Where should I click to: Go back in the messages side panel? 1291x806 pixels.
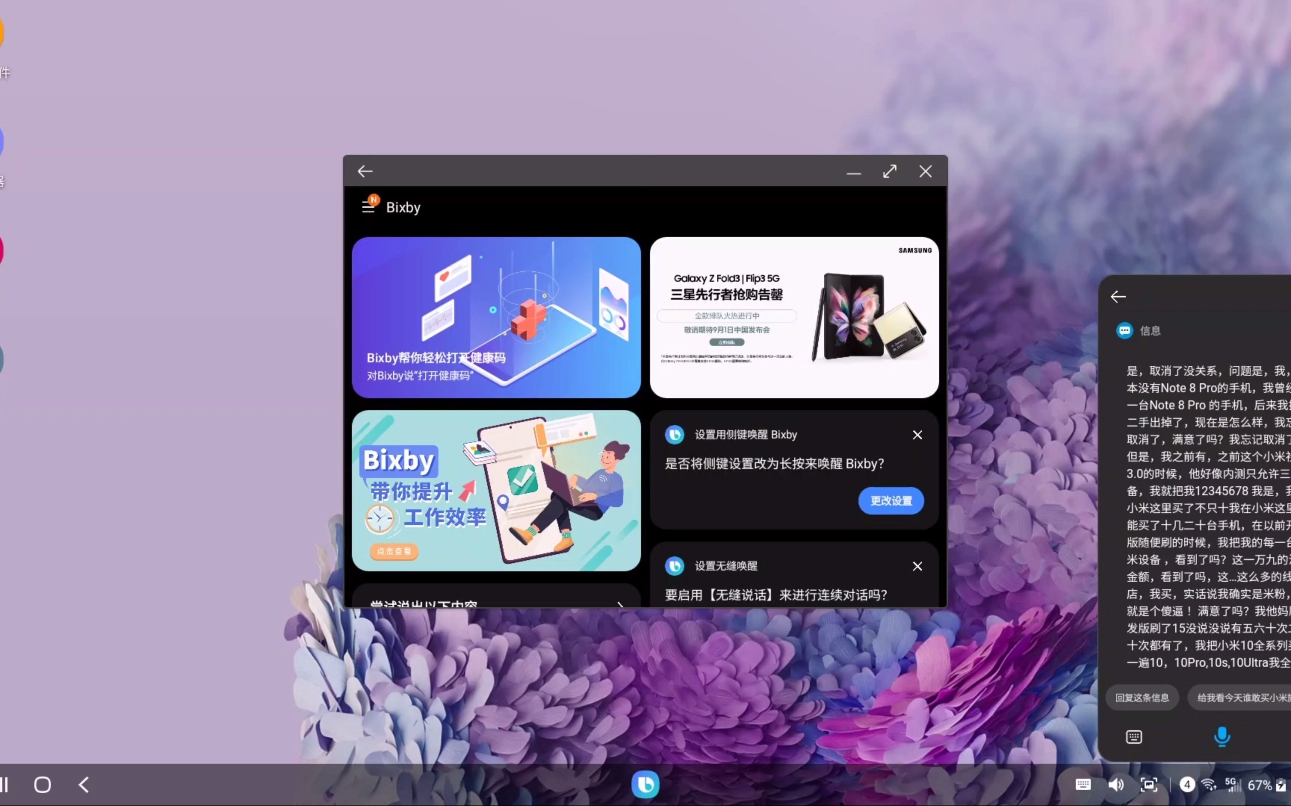tap(1118, 297)
